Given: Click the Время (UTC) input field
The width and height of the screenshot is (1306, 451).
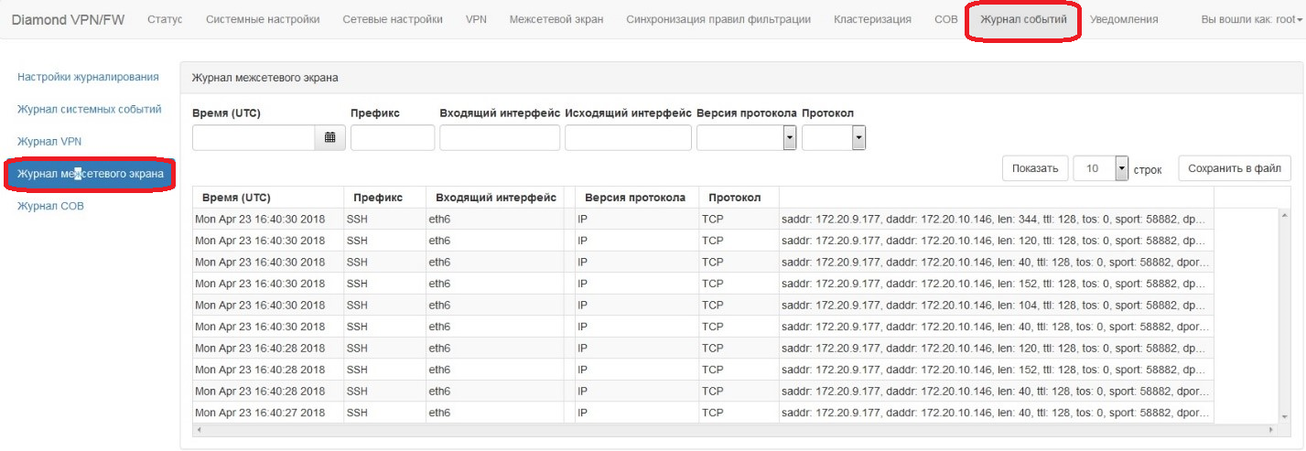Looking at the screenshot, I should tap(254, 138).
